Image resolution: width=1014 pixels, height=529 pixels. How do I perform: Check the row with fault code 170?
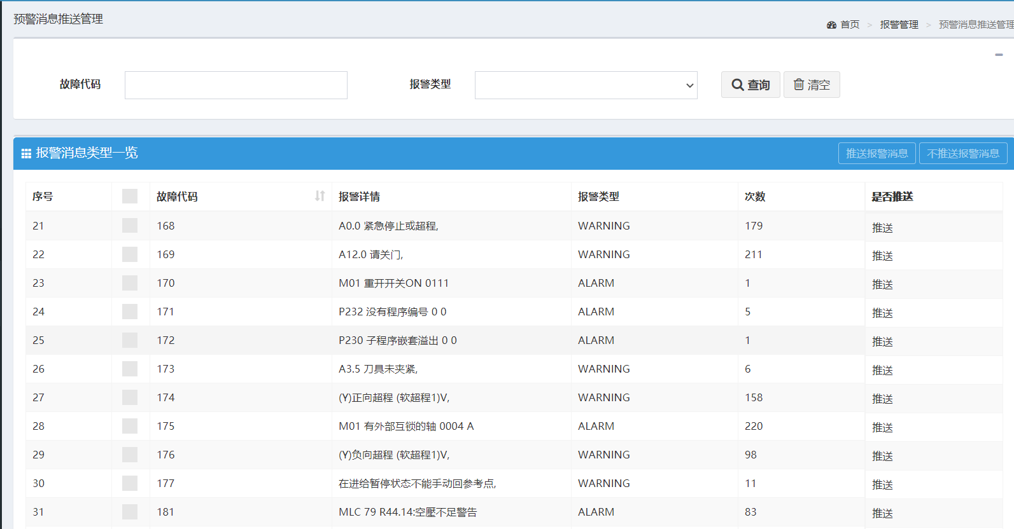tap(130, 283)
